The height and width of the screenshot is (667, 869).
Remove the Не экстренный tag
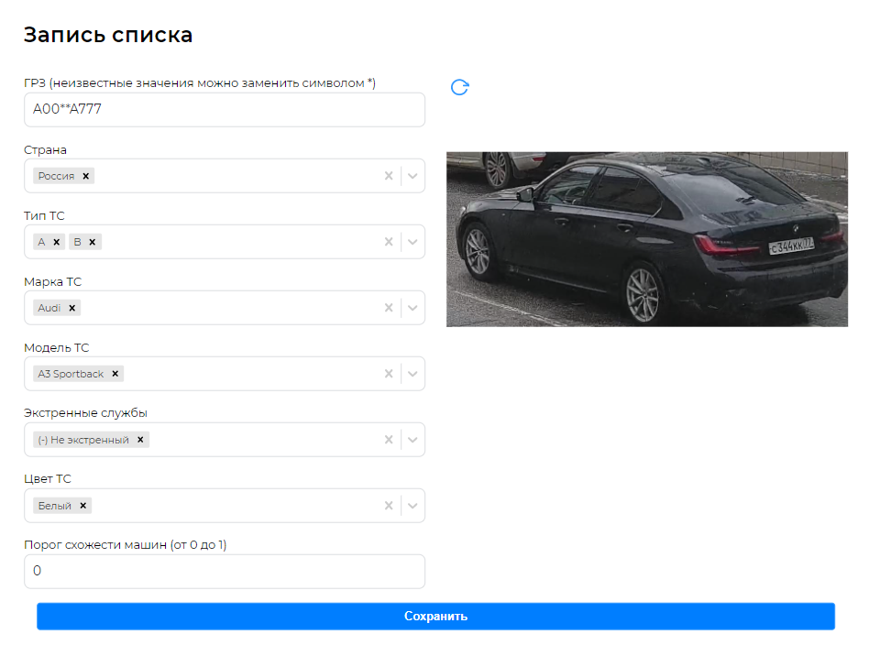(x=141, y=440)
